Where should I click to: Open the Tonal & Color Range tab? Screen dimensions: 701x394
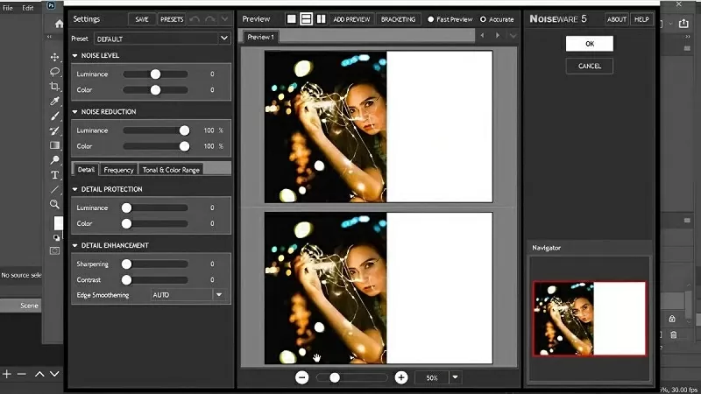(x=171, y=169)
